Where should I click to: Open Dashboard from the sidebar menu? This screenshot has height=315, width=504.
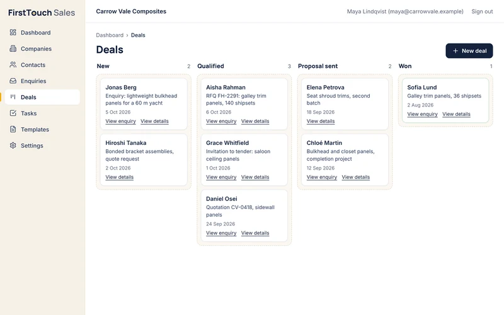tap(42, 33)
